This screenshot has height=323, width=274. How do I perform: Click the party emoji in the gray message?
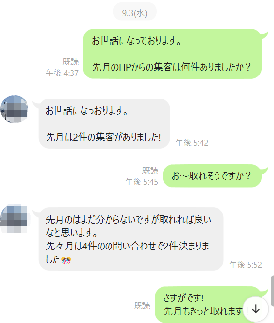pyautogui.click(x=66, y=260)
